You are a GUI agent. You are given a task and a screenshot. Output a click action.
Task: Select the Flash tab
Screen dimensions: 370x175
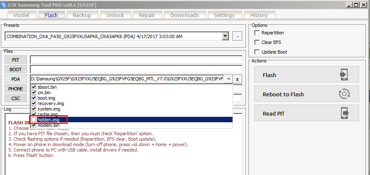(51, 15)
